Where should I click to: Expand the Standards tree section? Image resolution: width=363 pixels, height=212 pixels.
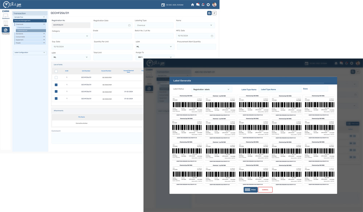tap(30, 34)
